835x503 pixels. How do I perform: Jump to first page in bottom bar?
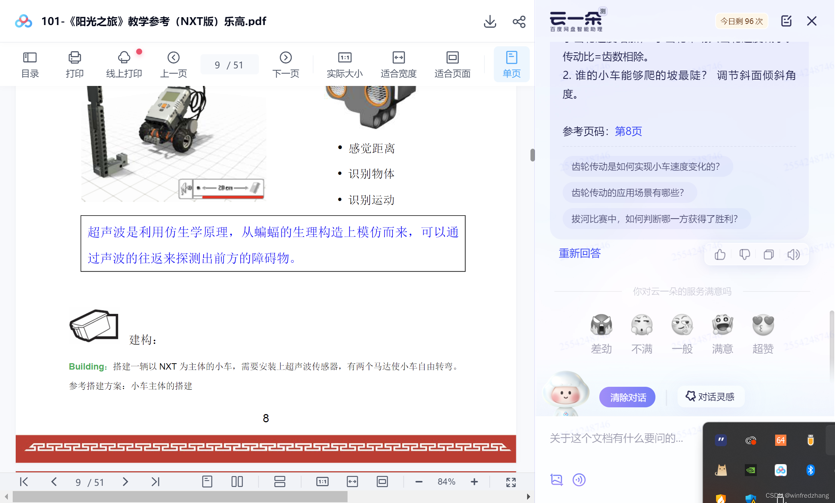click(x=24, y=482)
